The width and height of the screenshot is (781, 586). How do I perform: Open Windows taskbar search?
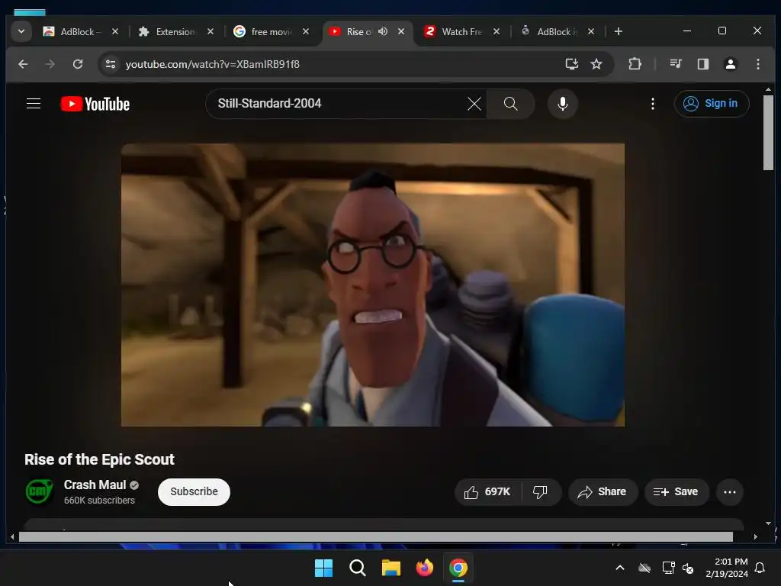pos(357,568)
